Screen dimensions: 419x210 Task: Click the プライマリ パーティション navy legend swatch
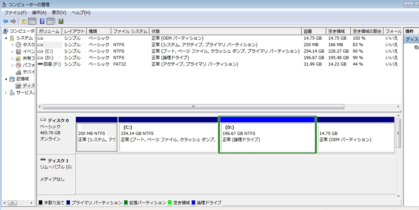click(x=68, y=203)
